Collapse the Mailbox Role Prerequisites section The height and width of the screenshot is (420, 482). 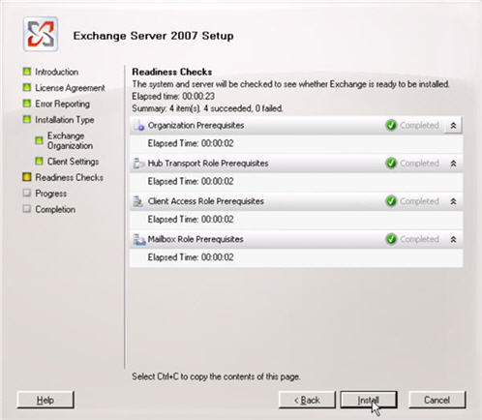(453, 240)
